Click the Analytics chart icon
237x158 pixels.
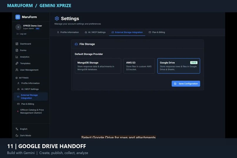click(17, 57)
